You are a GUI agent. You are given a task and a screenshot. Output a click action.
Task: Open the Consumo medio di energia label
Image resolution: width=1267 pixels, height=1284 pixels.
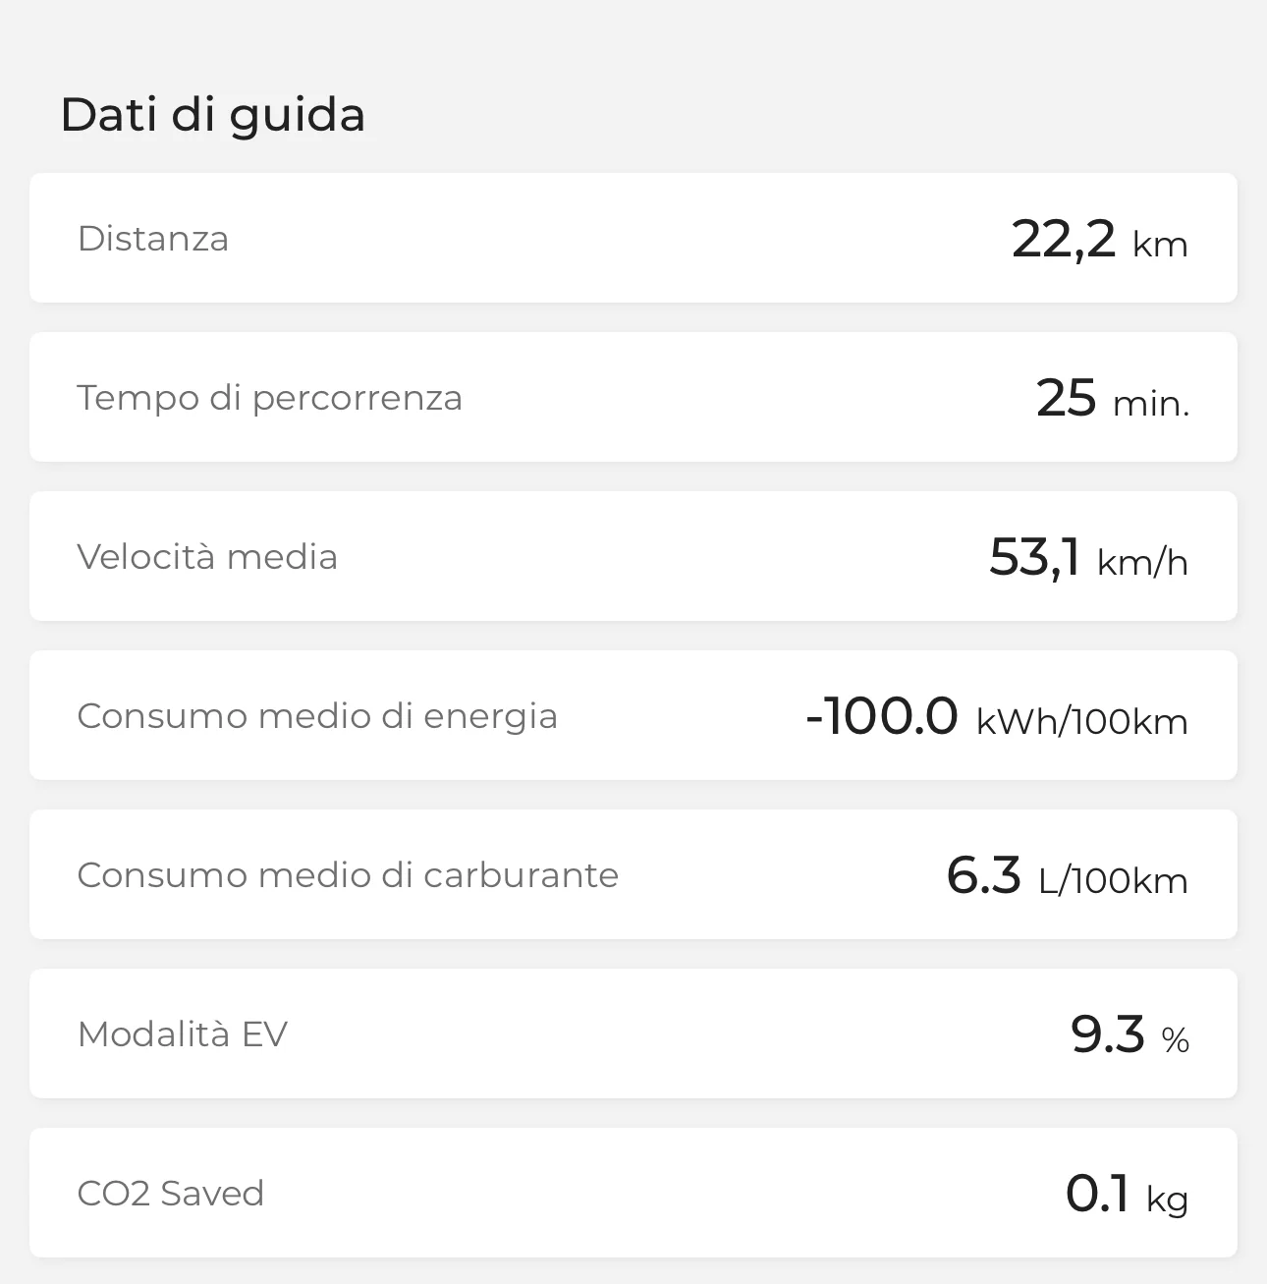(x=317, y=716)
